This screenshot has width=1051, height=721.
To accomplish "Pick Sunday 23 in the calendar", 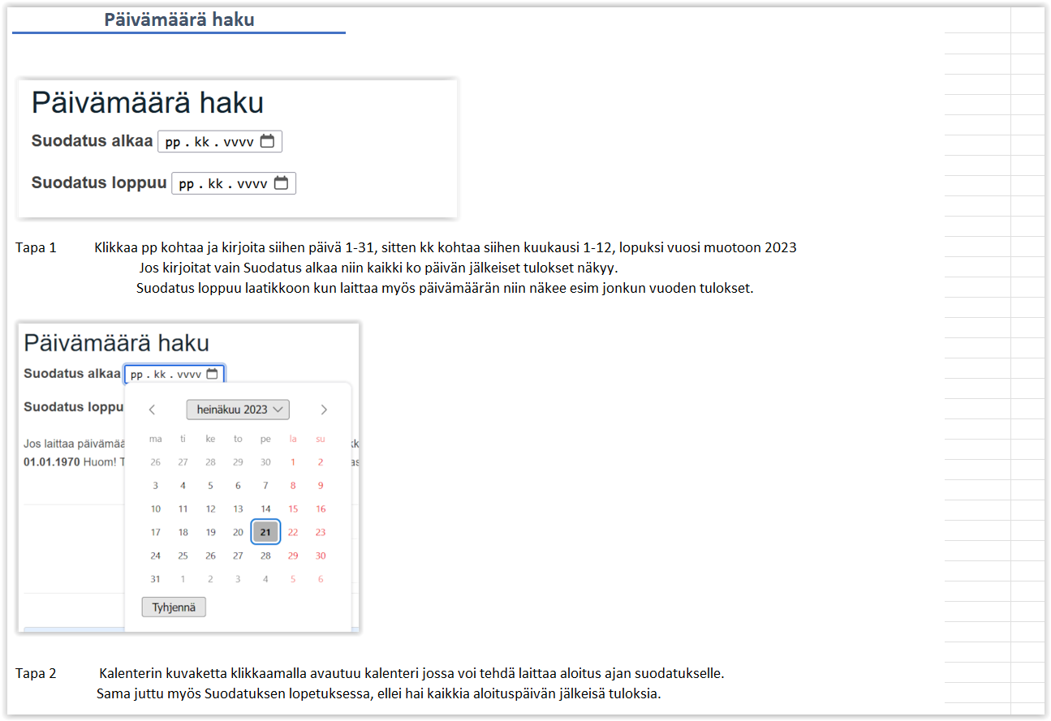I will [321, 533].
